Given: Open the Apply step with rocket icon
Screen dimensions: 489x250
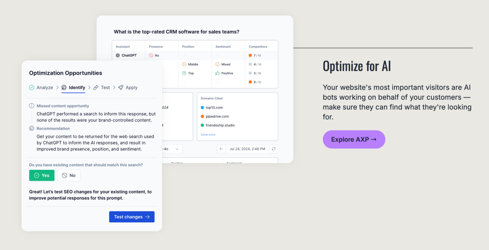Looking at the screenshot, I should [128, 88].
